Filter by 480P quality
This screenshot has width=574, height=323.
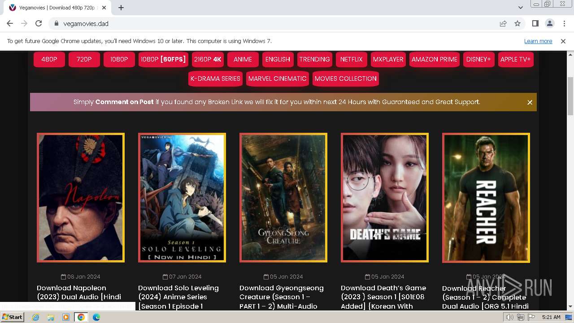(x=49, y=59)
